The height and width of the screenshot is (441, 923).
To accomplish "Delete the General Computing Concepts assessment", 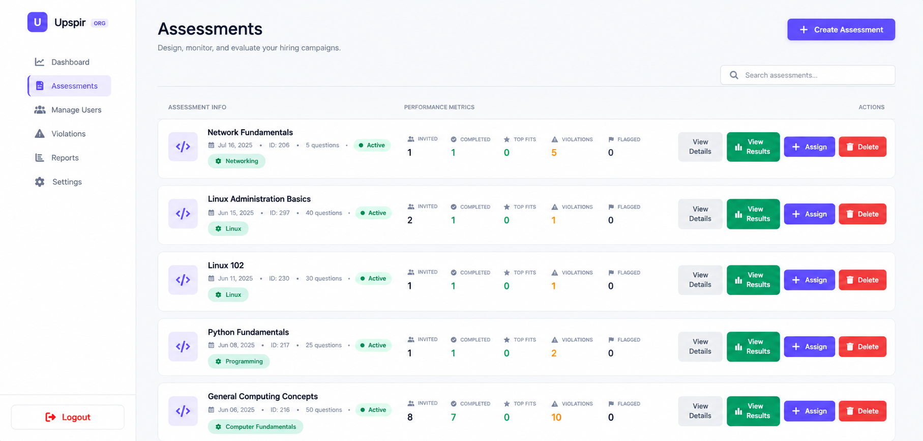I will pyautogui.click(x=862, y=411).
